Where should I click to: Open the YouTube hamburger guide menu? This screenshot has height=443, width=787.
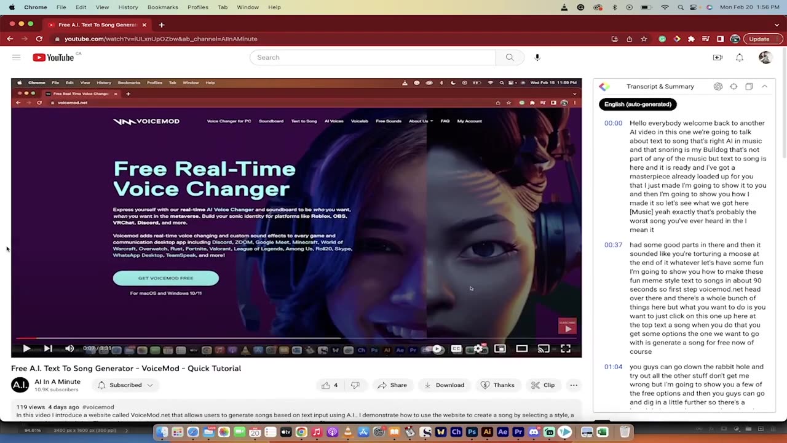click(x=16, y=57)
